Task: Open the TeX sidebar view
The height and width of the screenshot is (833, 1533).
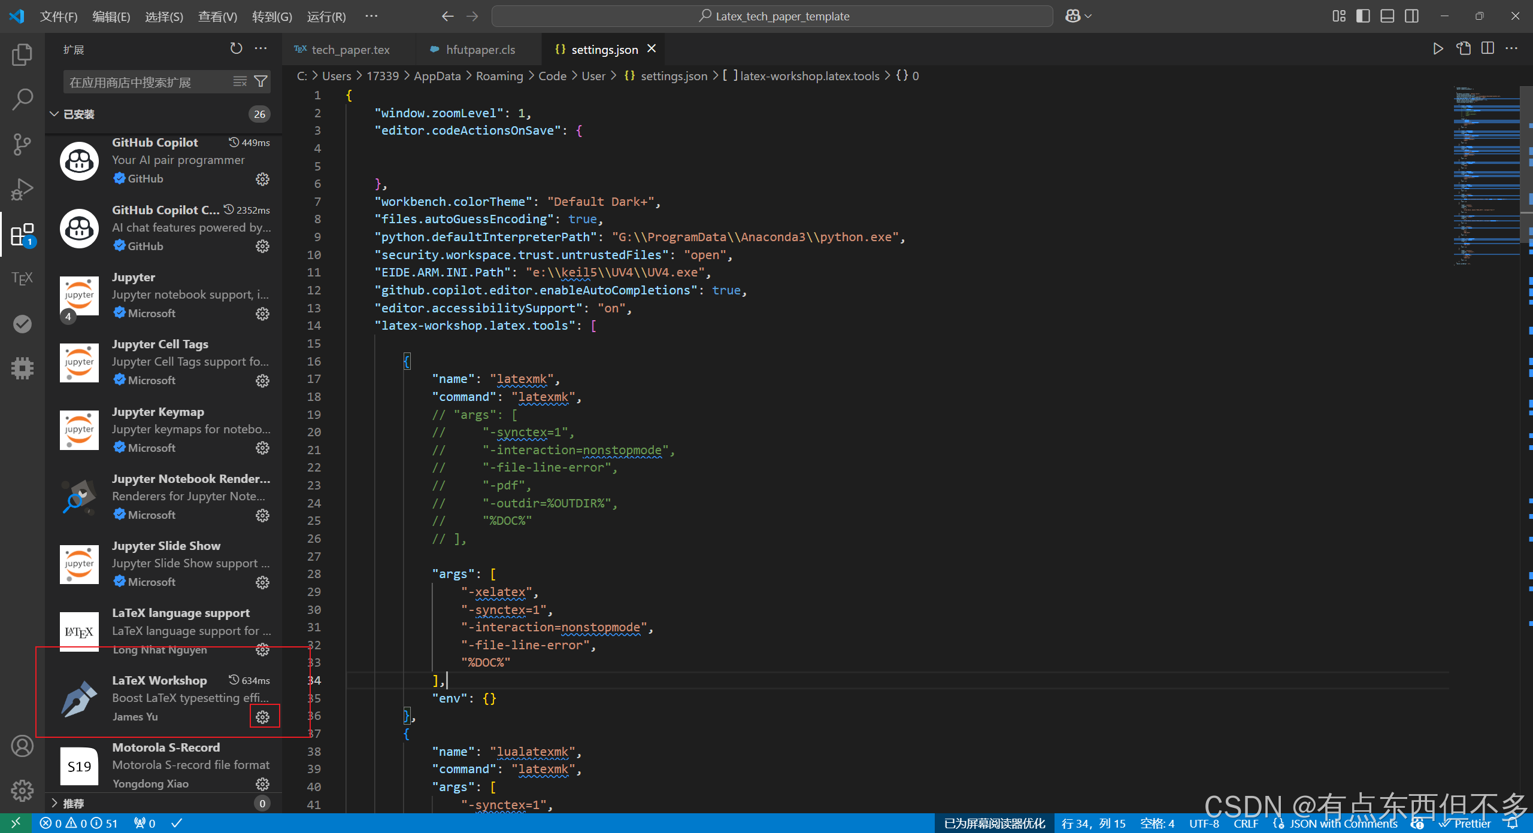Action: [22, 278]
